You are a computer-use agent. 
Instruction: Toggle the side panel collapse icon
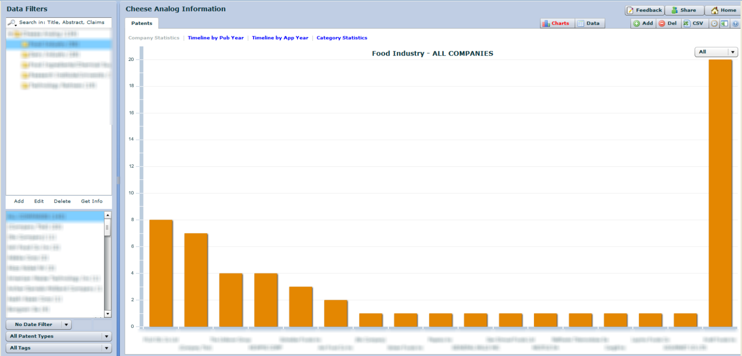pos(724,23)
